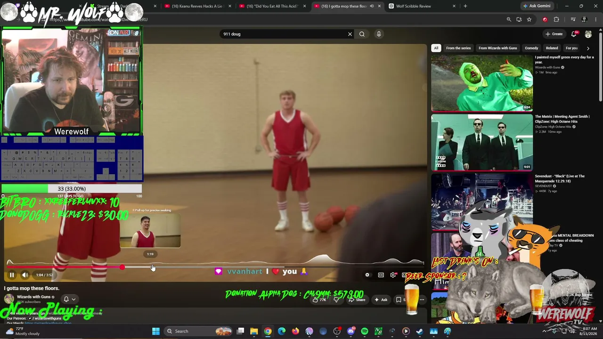Mute the video with the speaker icon
Viewport: 603px width, 339px height.
pyautogui.click(x=25, y=275)
